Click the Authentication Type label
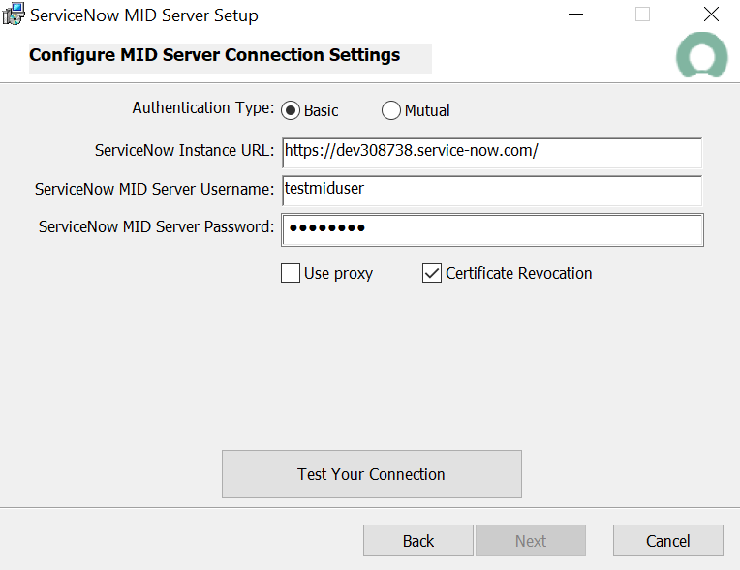The width and height of the screenshot is (740, 570). tap(203, 108)
